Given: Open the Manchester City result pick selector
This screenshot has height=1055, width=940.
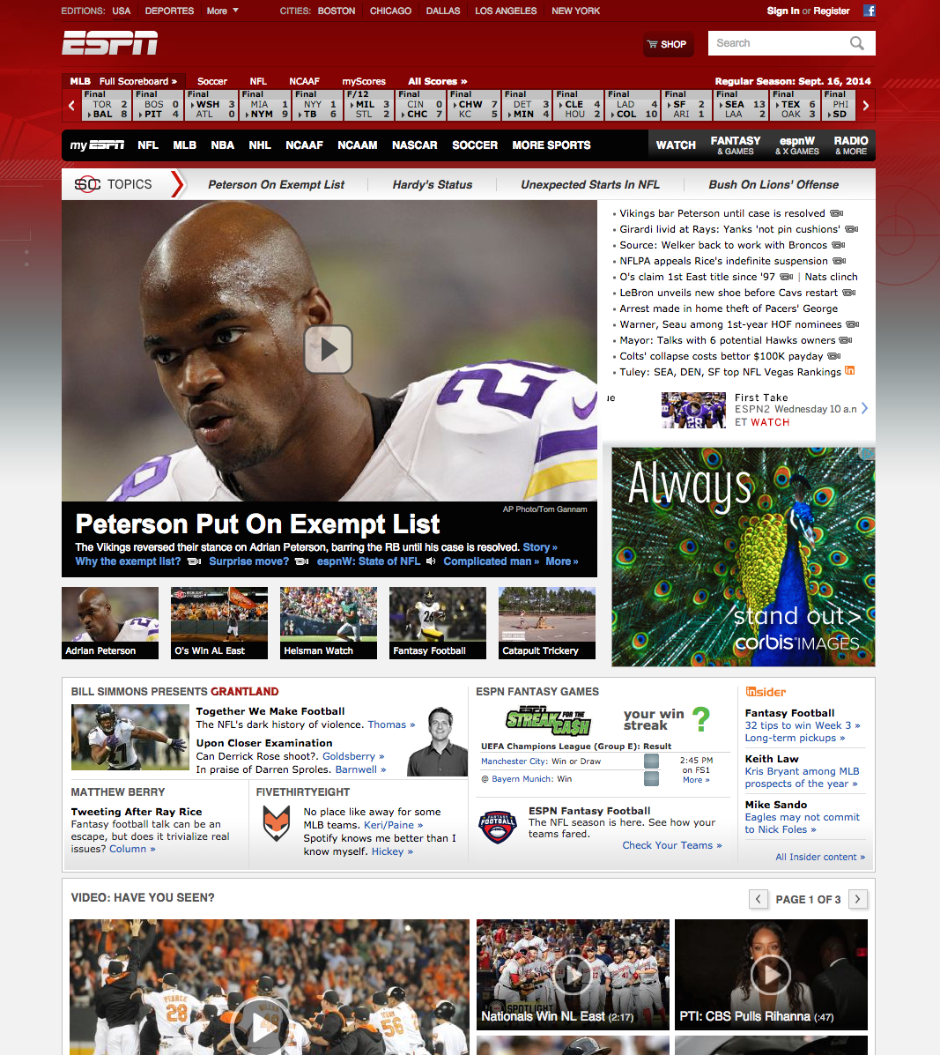Looking at the screenshot, I should point(650,760).
